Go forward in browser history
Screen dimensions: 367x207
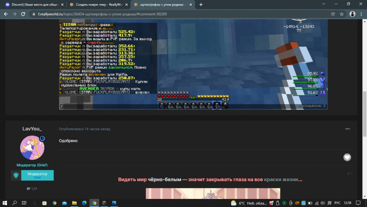15,14
